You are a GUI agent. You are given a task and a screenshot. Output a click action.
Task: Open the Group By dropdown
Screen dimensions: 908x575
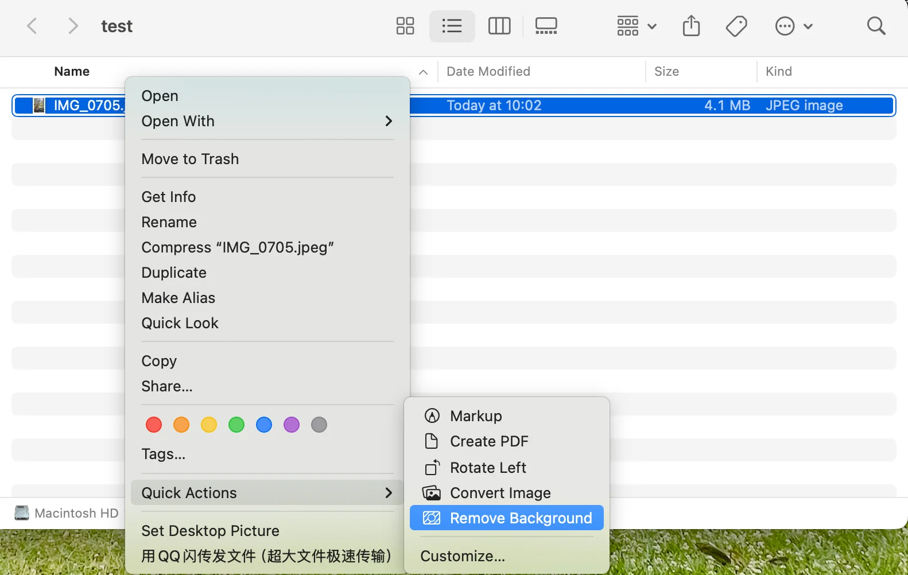click(637, 26)
